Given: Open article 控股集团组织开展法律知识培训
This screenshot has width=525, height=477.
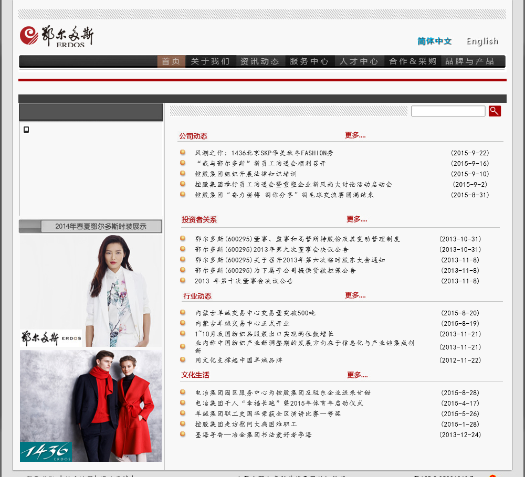Looking at the screenshot, I should [246, 174].
